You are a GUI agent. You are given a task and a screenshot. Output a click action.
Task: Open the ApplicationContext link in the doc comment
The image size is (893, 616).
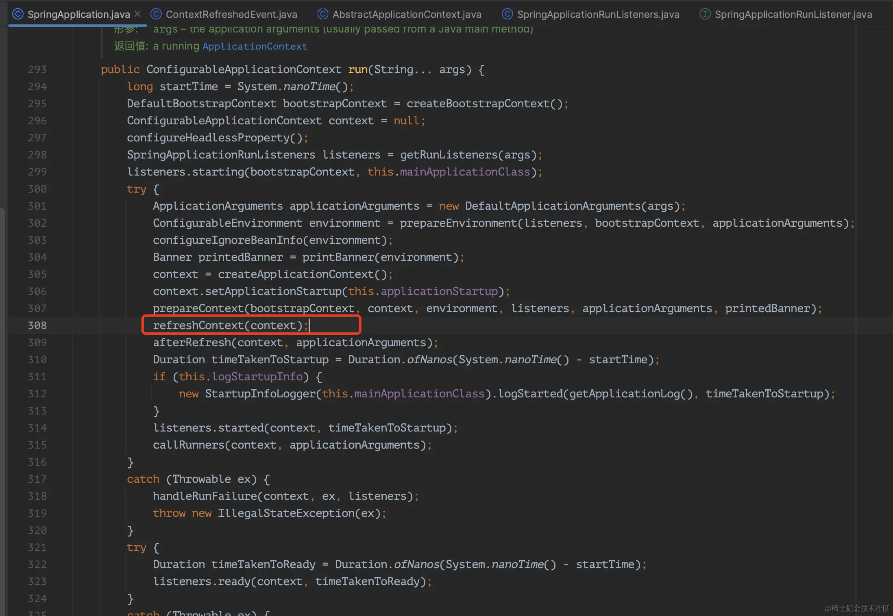coord(255,46)
